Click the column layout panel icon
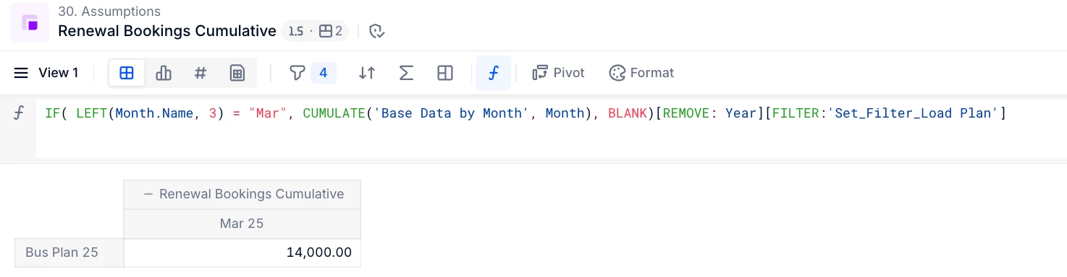1067x277 pixels. [445, 73]
